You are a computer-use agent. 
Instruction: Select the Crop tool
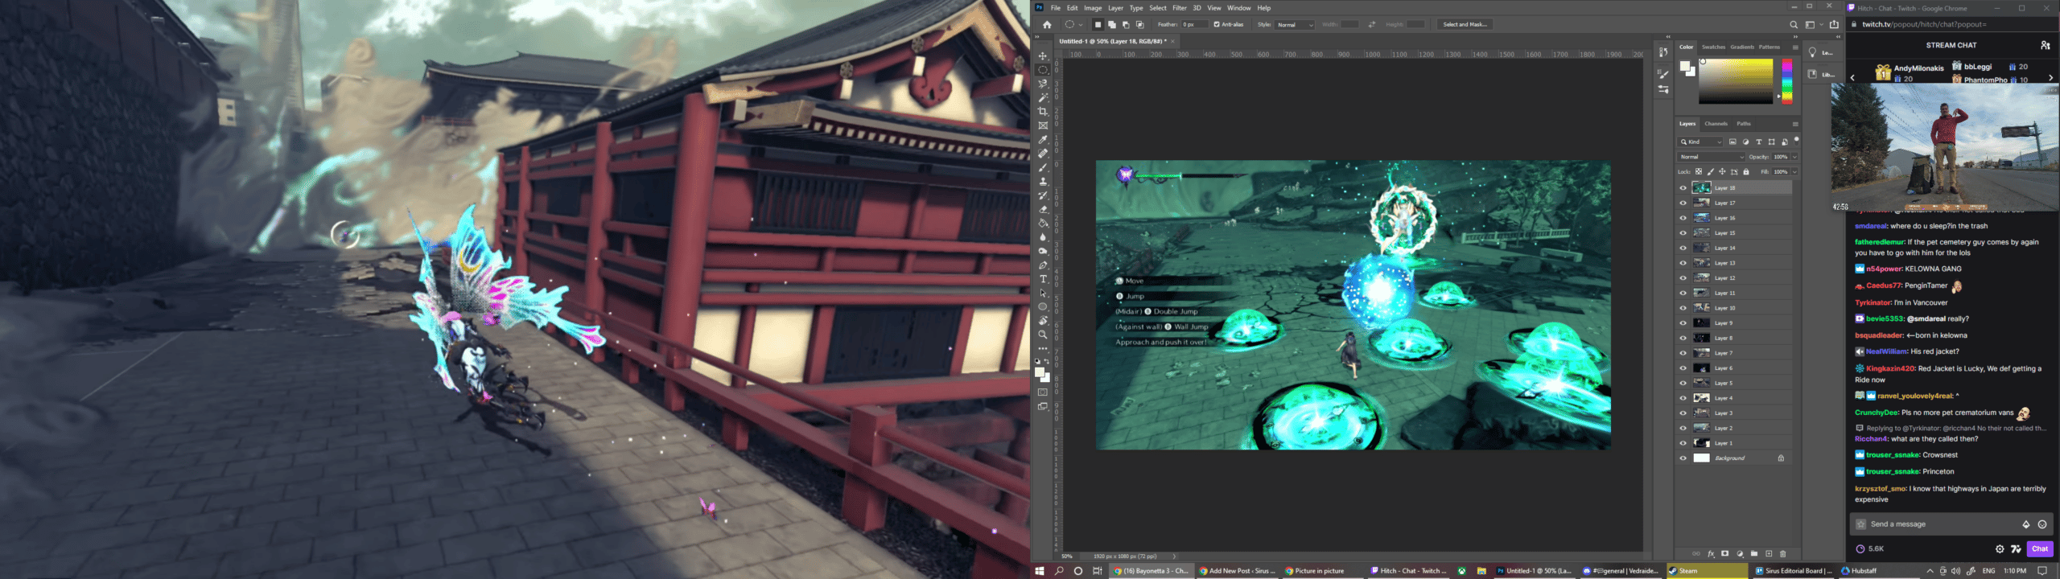[x=1043, y=112]
